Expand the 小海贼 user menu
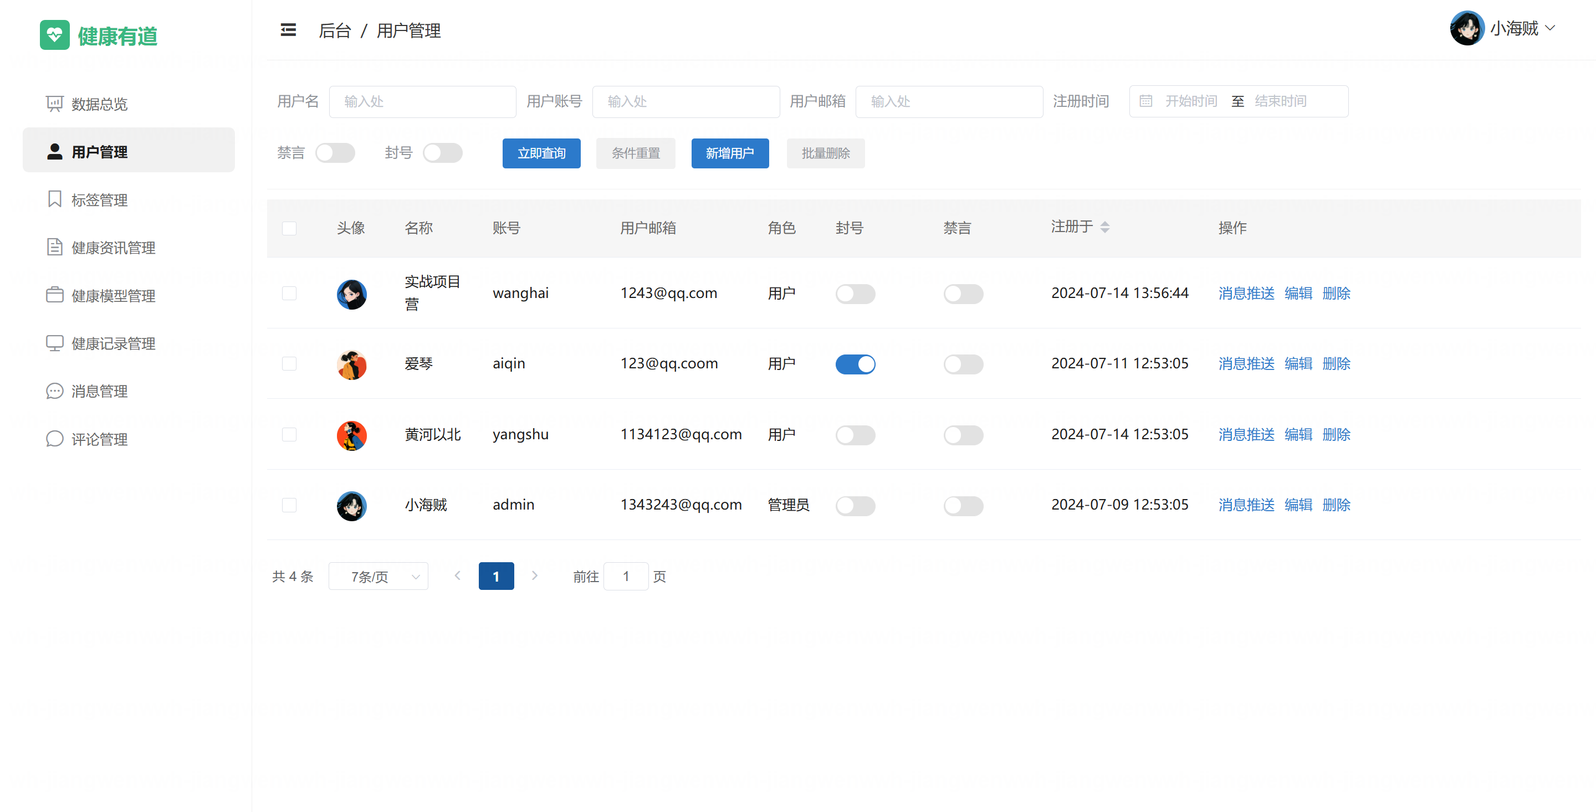 pos(1514,28)
